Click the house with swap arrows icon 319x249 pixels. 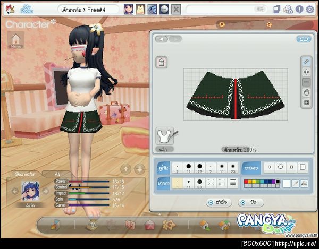(224, 226)
